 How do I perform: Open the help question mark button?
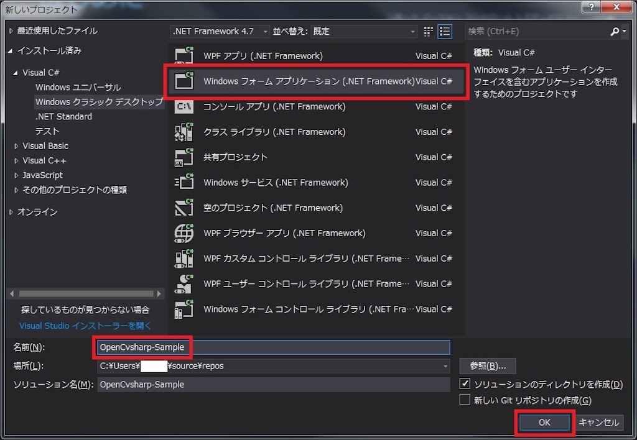(x=592, y=6)
